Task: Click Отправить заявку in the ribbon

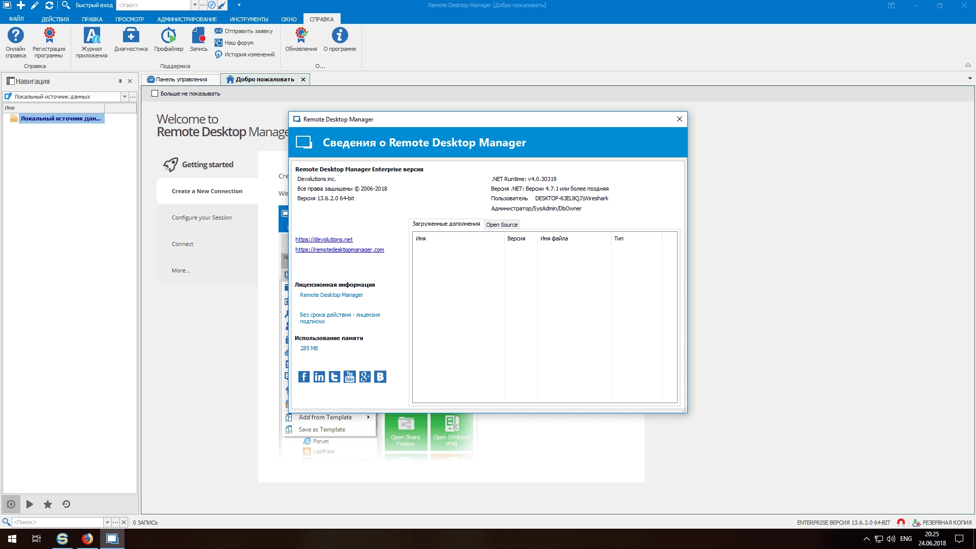Action: click(x=243, y=31)
